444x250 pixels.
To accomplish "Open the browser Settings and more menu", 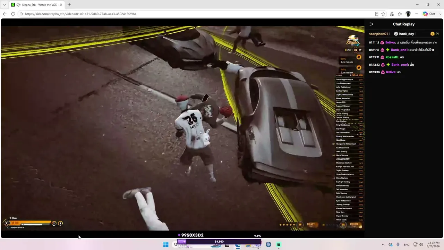I will coord(417,14).
